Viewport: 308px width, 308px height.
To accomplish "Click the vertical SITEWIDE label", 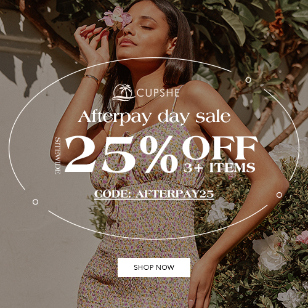I will pyautogui.click(x=58, y=156).
